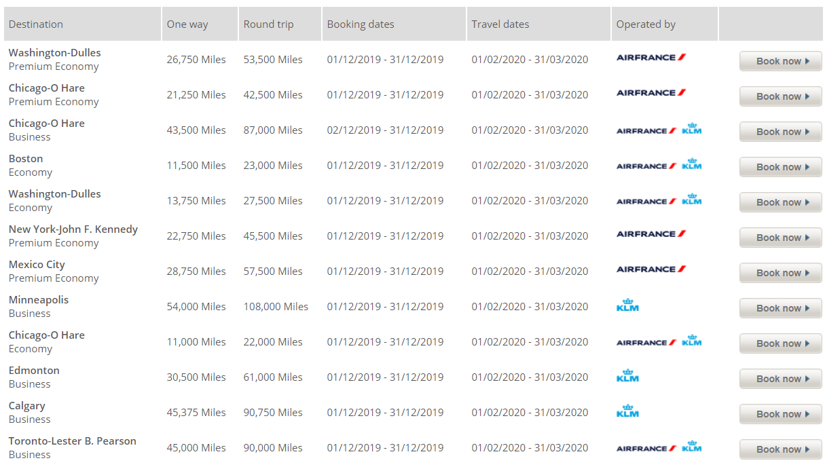The image size is (825, 467).
Task: Click the KLM logo in the Calgary Business row
Action: pyautogui.click(x=627, y=411)
